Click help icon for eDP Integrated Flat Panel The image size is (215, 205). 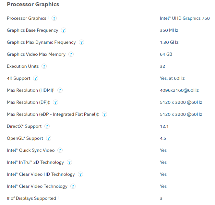point(104,114)
